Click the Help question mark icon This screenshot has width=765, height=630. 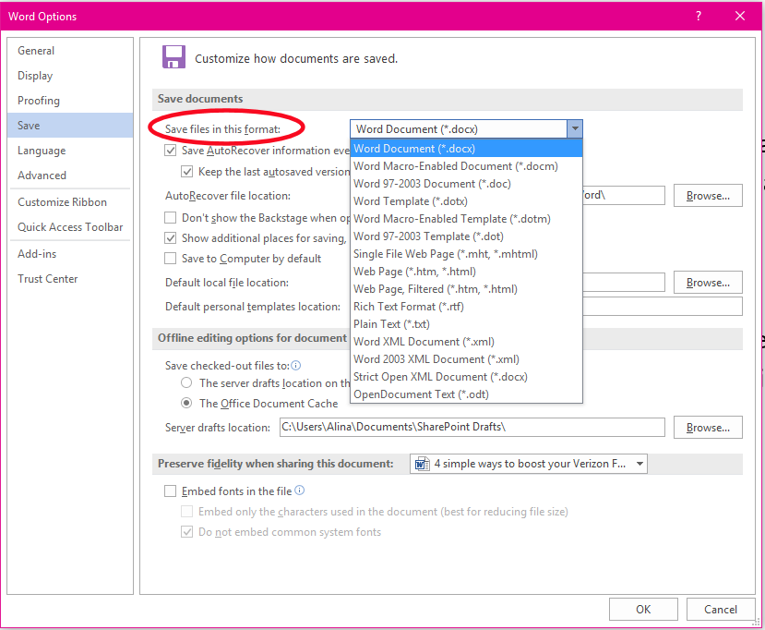click(x=699, y=16)
